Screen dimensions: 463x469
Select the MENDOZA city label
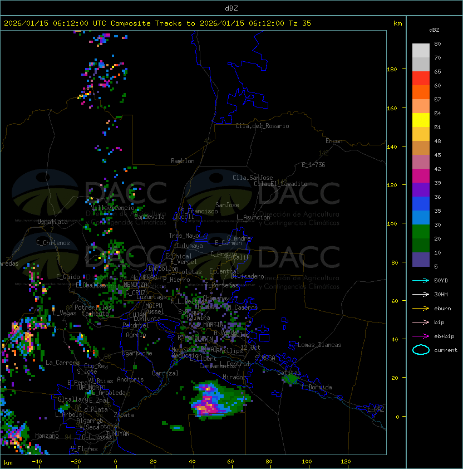(x=135, y=285)
